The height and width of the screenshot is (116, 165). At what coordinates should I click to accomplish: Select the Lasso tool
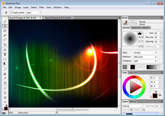click(5, 40)
